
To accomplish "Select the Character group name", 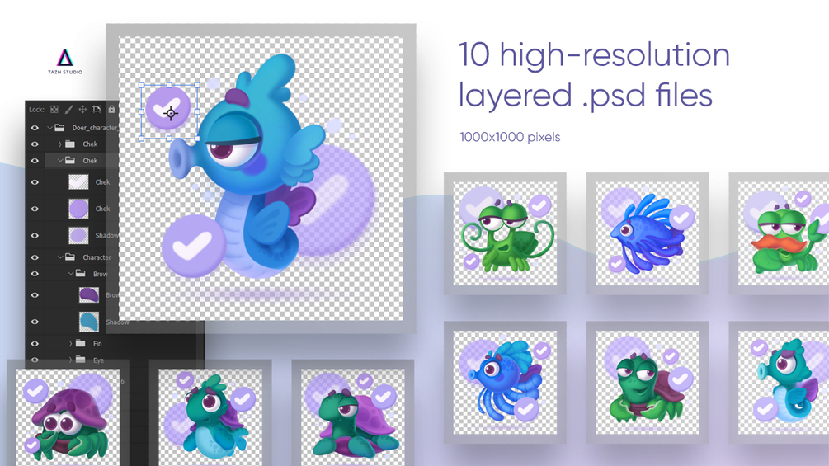I will tap(97, 257).
